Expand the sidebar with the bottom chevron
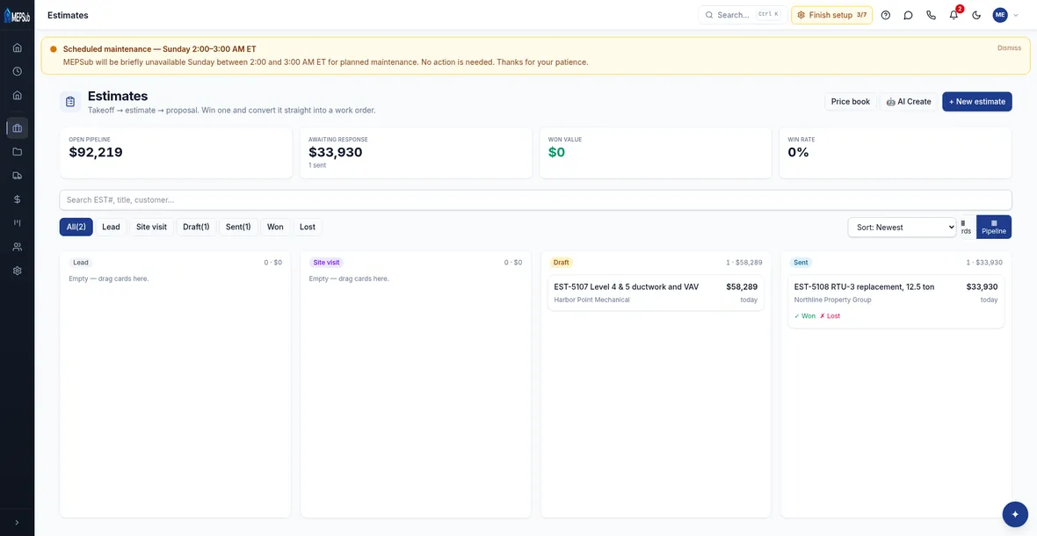 pyautogui.click(x=18, y=523)
